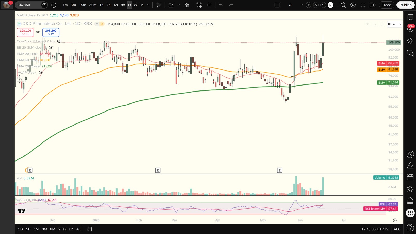
Task: Toggle visibility of VWAP Week indicator
Action: point(41,72)
